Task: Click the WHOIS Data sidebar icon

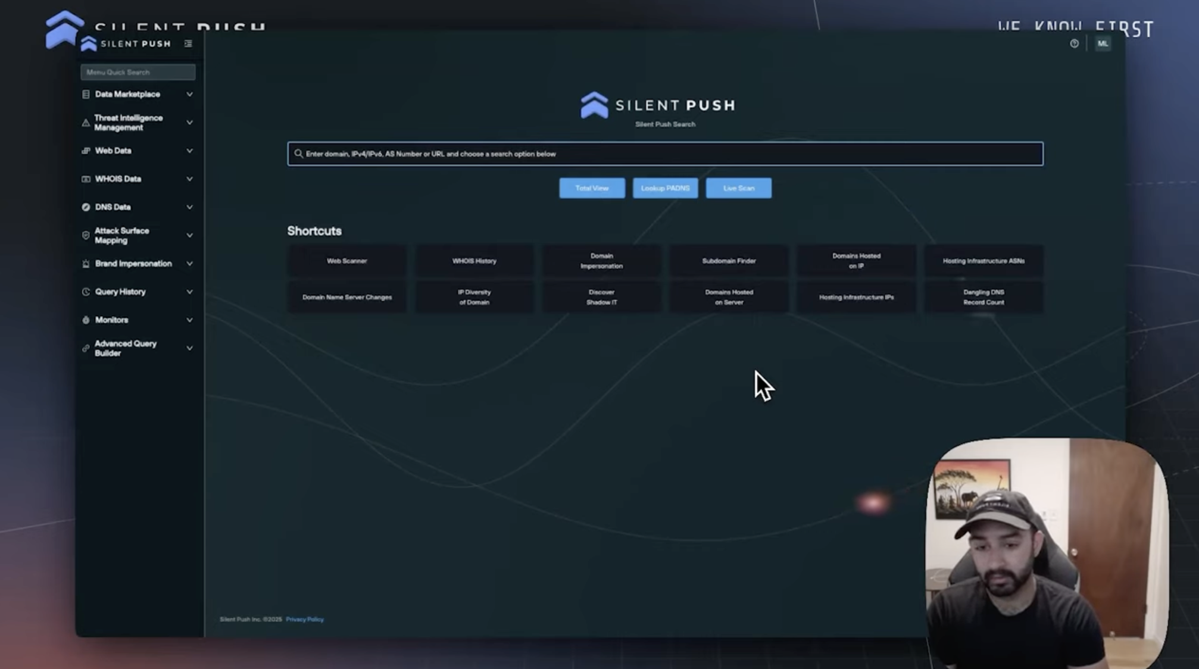Action: (x=86, y=179)
